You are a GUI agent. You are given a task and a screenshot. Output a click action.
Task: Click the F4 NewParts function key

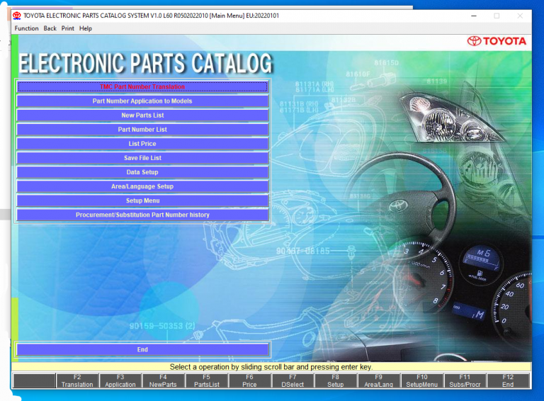click(164, 380)
